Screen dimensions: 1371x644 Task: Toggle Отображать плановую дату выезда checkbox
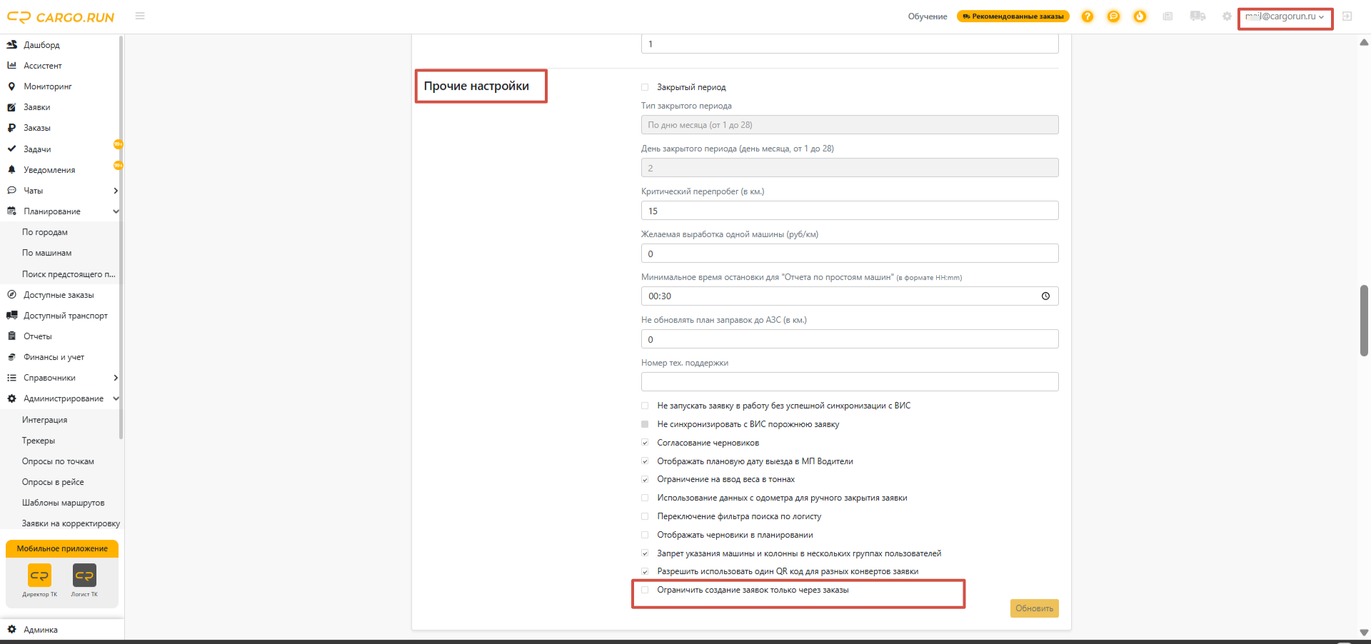click(x=645, y=461)
